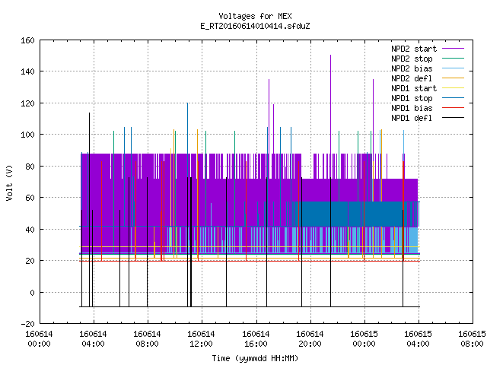This screenshot has height=365, width=487.
Task: Click the 160614 12:00 x-axis tick label
Action: 201,339
